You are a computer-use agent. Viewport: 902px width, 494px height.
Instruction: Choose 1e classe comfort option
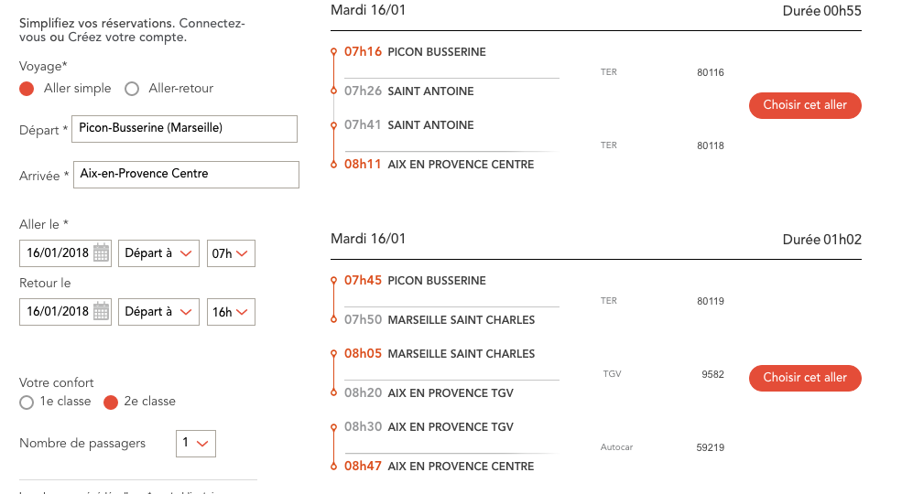(27, 402)
